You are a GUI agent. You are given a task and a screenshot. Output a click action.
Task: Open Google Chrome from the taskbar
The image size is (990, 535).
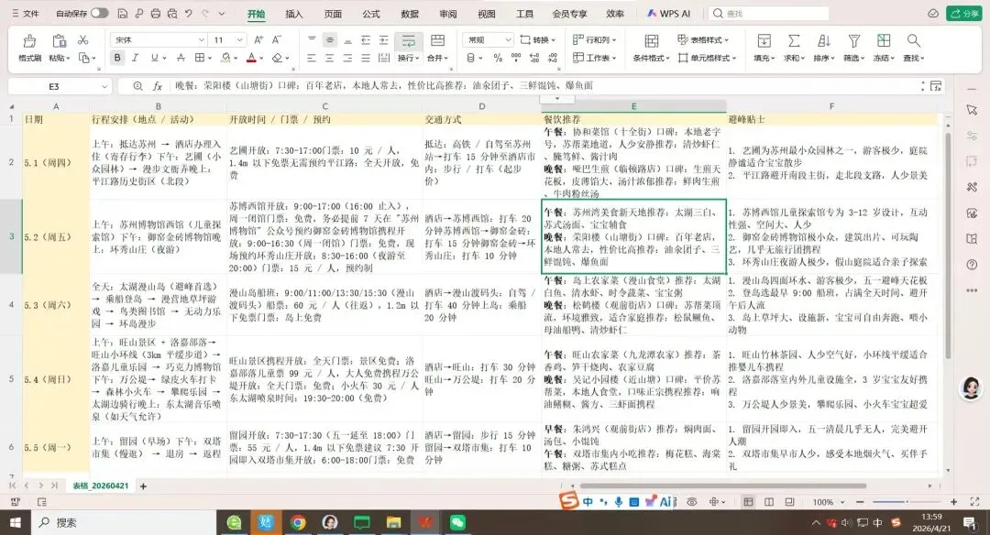pos(298,522)
